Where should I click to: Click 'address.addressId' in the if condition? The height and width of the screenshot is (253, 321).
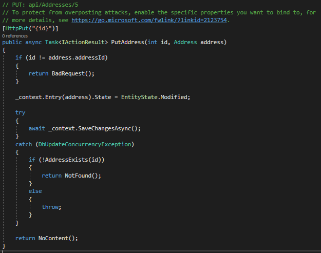pos(77,57)
